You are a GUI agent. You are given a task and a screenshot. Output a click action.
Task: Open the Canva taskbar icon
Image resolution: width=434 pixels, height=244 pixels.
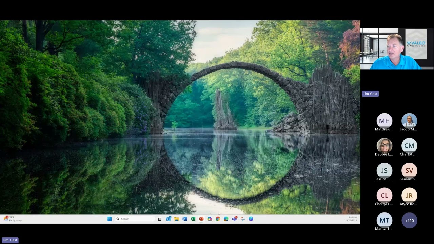(x=251, y=219)
